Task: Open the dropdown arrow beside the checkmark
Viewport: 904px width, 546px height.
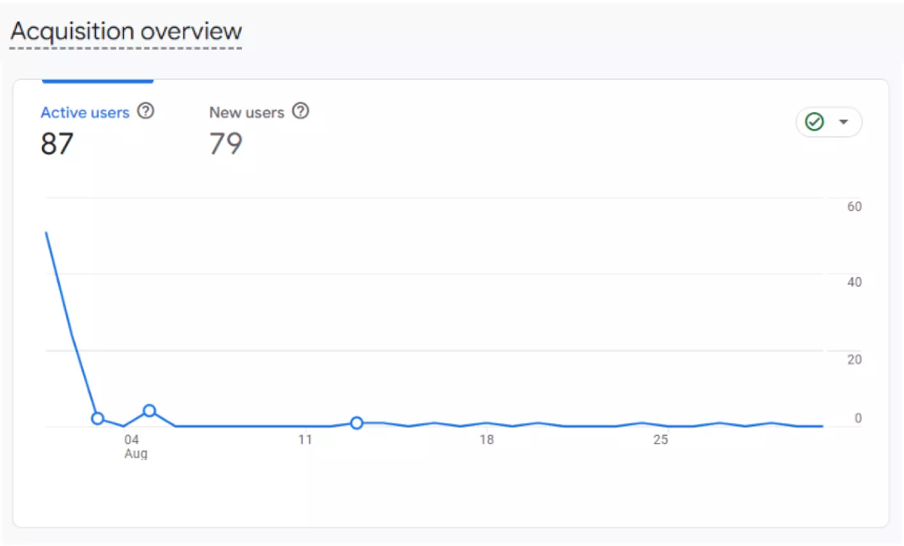Action: (x=844, y=122)
